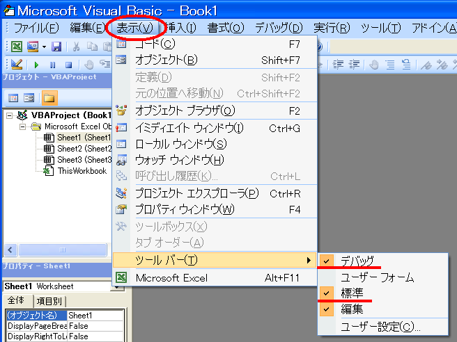
Task: Open the ツール(T) menu
Action: pos(380,28)
